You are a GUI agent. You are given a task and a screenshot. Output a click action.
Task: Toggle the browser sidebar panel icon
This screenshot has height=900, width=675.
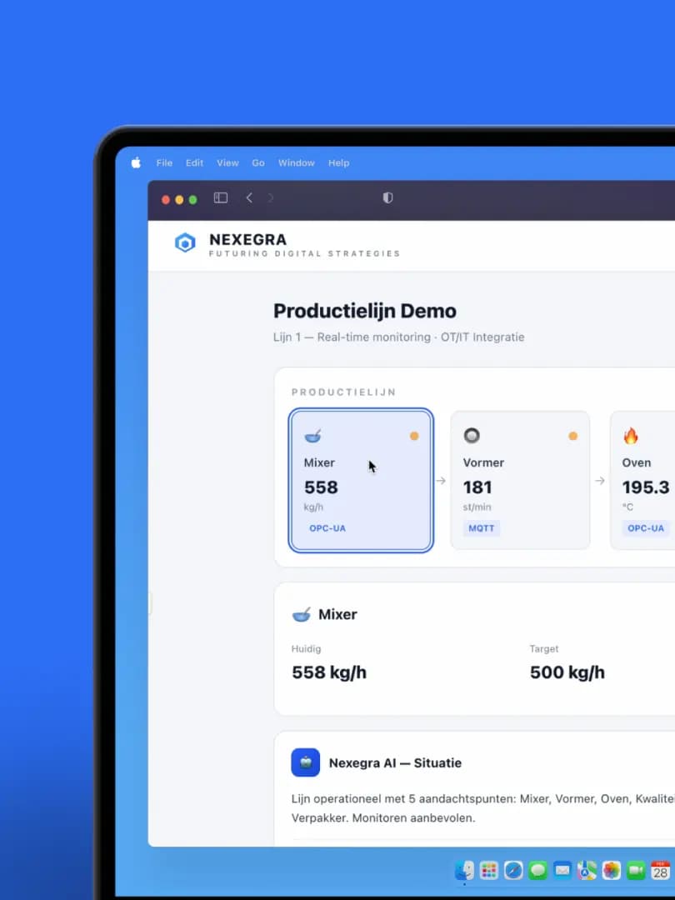click(x=221, y=197)
